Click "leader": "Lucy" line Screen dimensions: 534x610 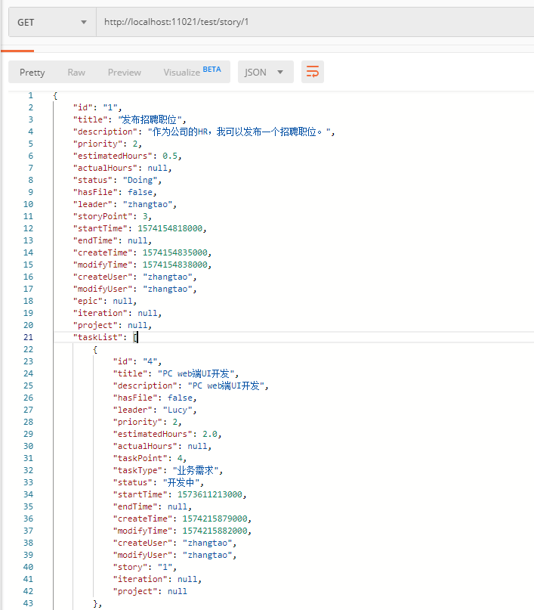pos(155,410)
